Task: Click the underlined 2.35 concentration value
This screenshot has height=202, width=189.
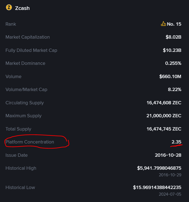Action: click(x=176, y=142)
